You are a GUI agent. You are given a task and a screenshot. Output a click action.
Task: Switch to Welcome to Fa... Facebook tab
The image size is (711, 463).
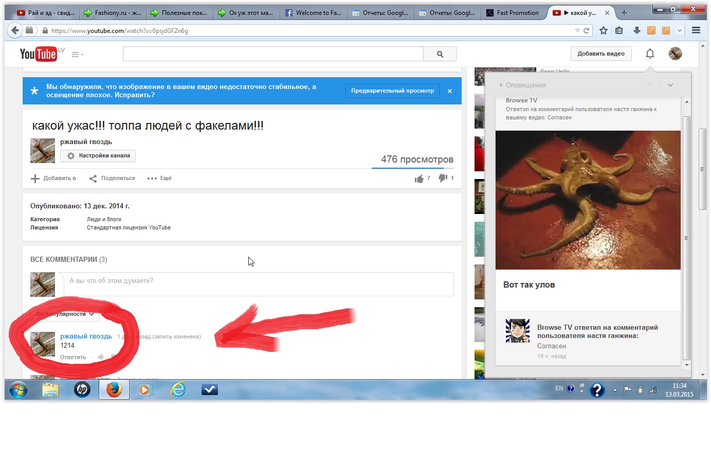coord(313,13)
